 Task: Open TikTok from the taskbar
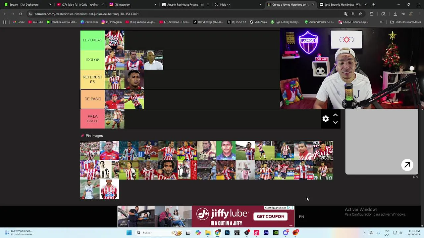(256, 233)
